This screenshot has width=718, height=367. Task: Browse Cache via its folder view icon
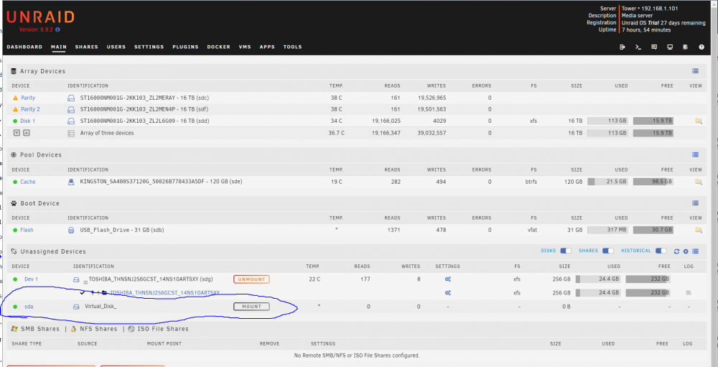(699, 182)
